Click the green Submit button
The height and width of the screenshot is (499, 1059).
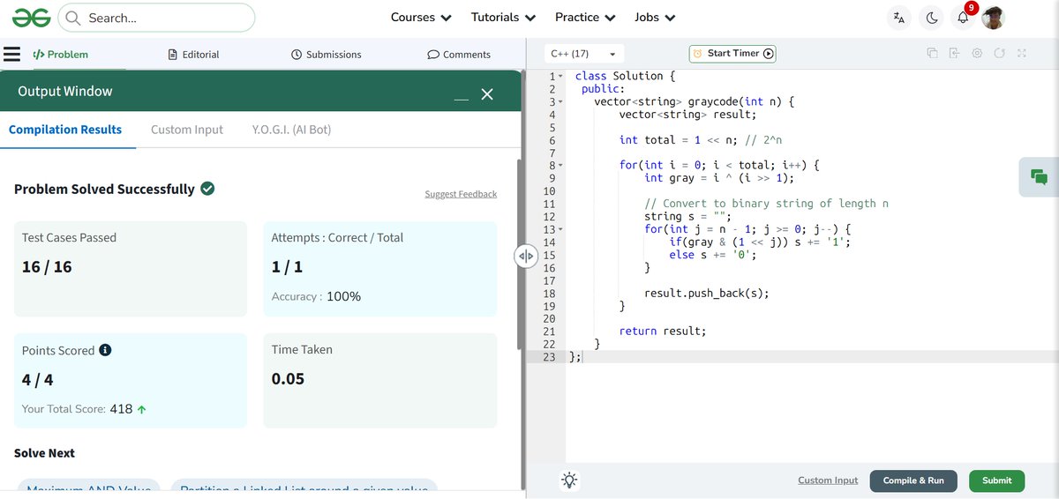(x=997, y=480)
